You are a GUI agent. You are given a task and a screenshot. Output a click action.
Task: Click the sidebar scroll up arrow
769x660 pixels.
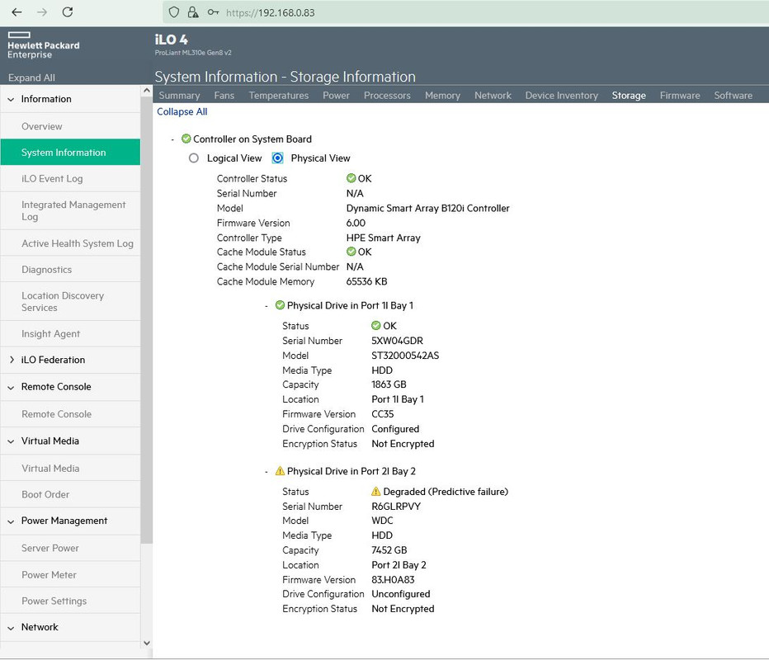coord(146,91)
